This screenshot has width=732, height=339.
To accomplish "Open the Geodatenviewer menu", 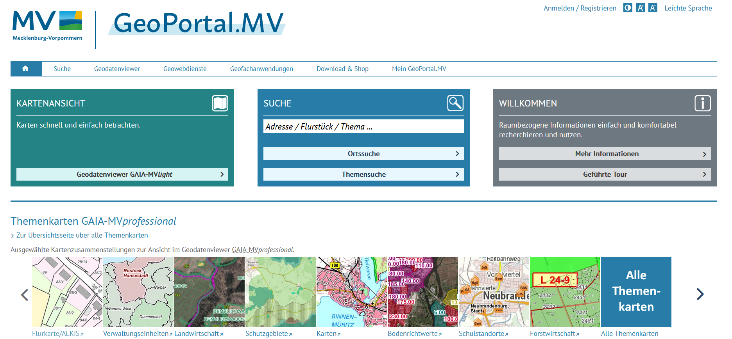I will (117, 69).
